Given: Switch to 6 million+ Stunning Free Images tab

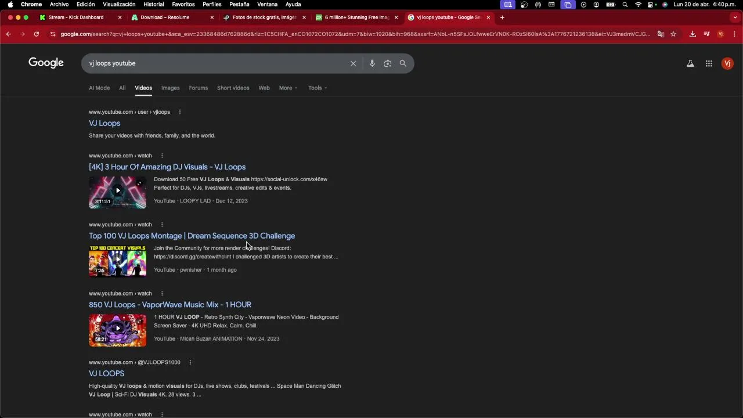Looking at the screenshot, I should point(357,17).
